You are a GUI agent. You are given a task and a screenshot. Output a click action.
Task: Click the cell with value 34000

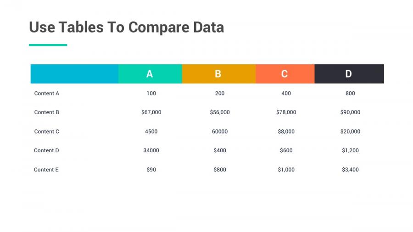[x=151, y=150]
